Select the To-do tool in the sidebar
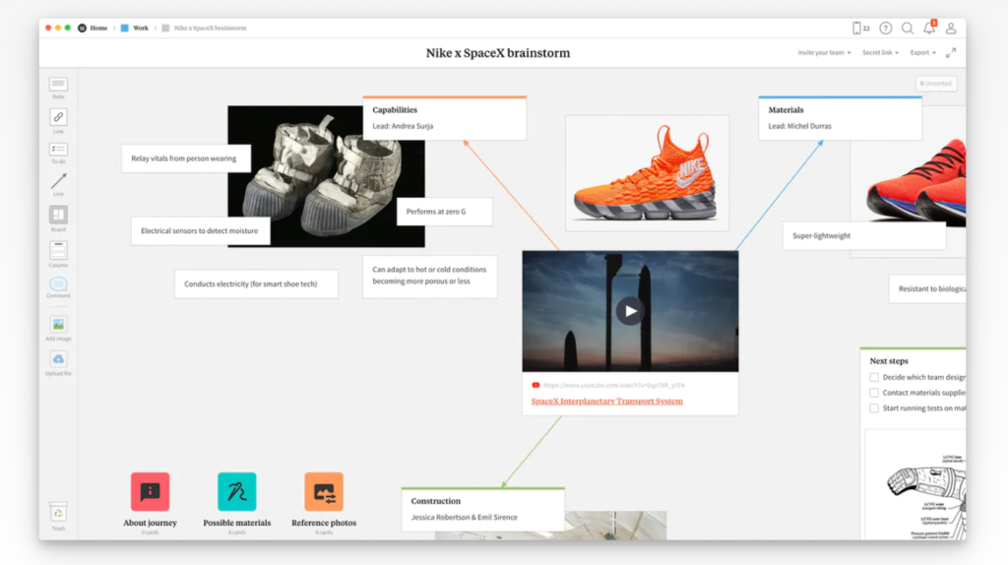 pyautogui.click(x=58, y=153)
